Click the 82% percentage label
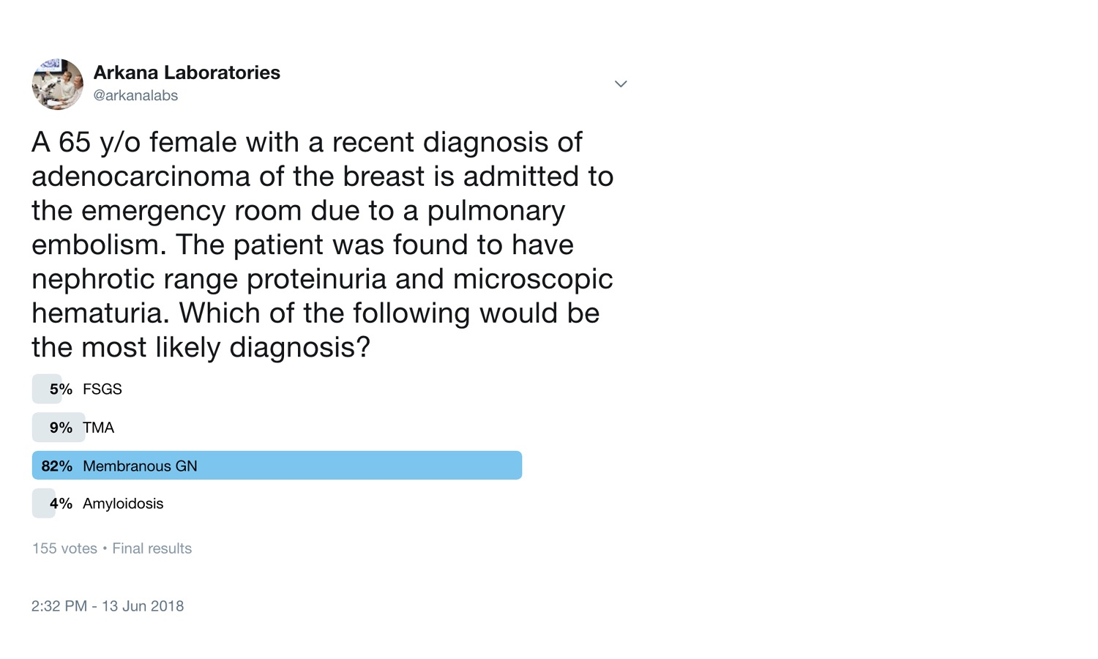This screenshot has height=659, width=1098. pos(57,466)
